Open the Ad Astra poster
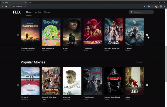 [72, 81]
